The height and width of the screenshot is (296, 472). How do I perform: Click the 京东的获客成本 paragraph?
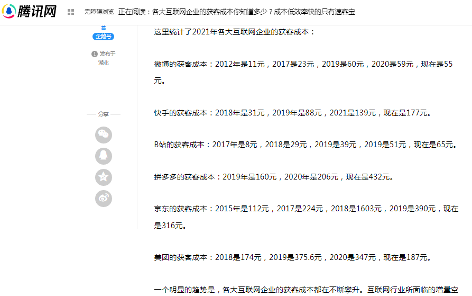coord(306,217)
